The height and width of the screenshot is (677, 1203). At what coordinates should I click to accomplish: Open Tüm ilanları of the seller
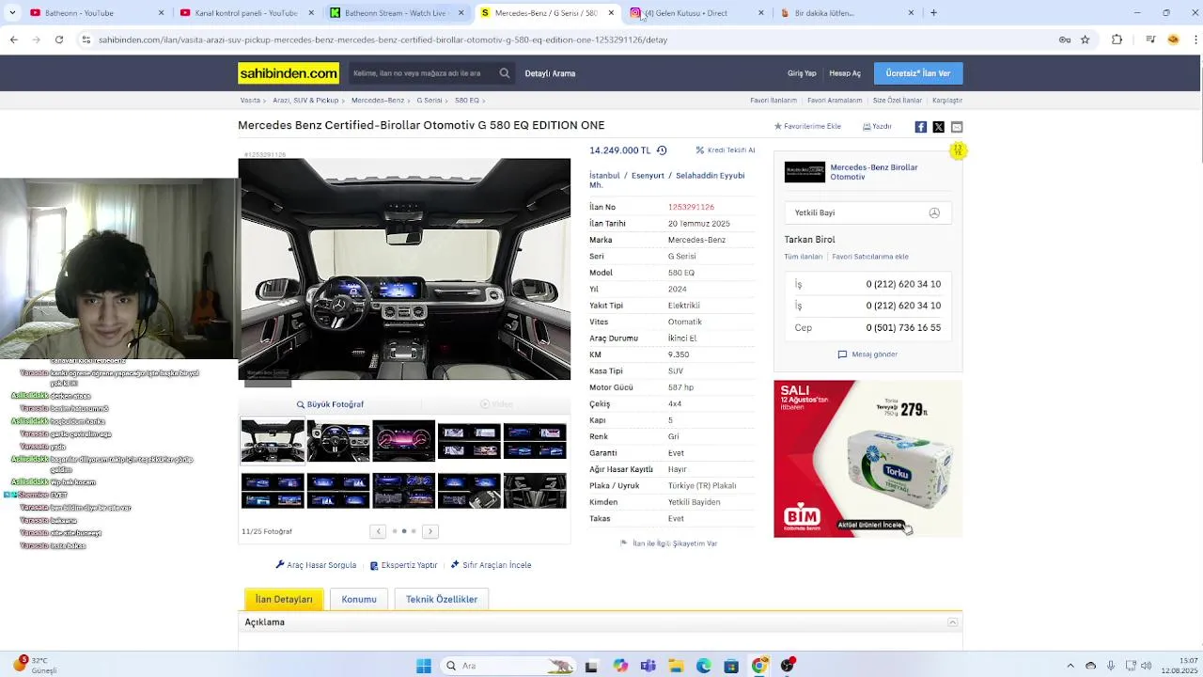[x=804, y=257]
